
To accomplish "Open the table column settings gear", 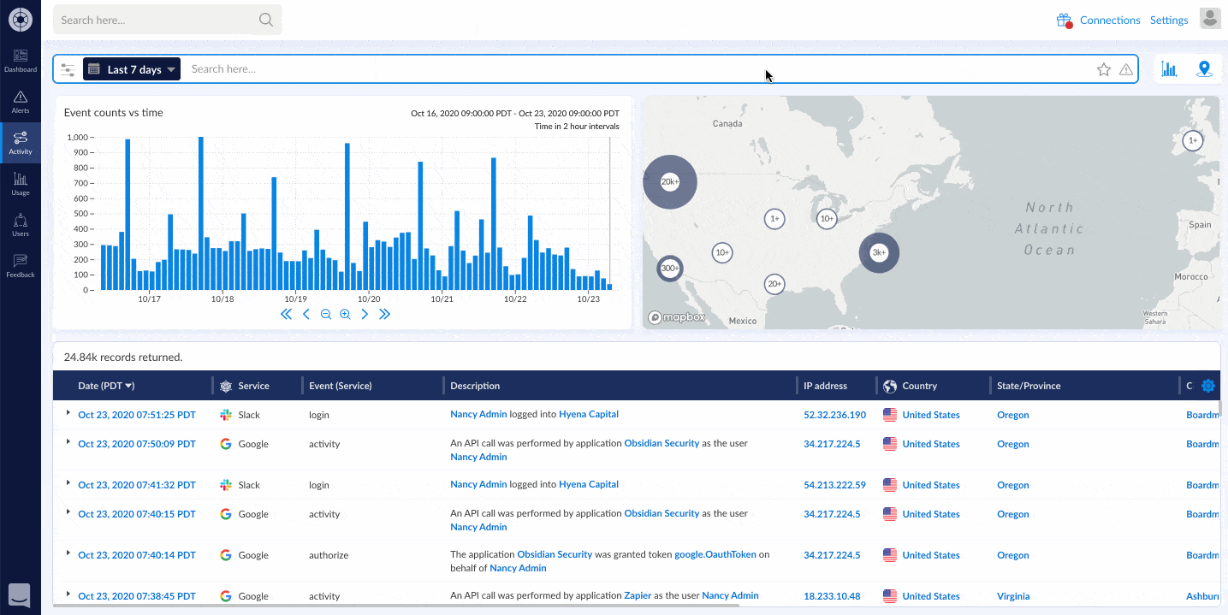I will coord(1207,386).
